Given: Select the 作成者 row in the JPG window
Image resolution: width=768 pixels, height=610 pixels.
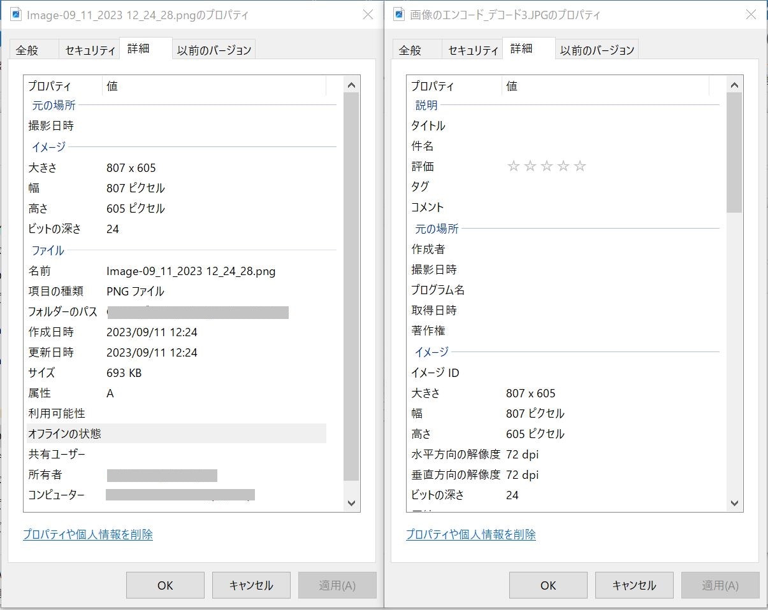Looking at the screenshot, I should coord(558,249).
